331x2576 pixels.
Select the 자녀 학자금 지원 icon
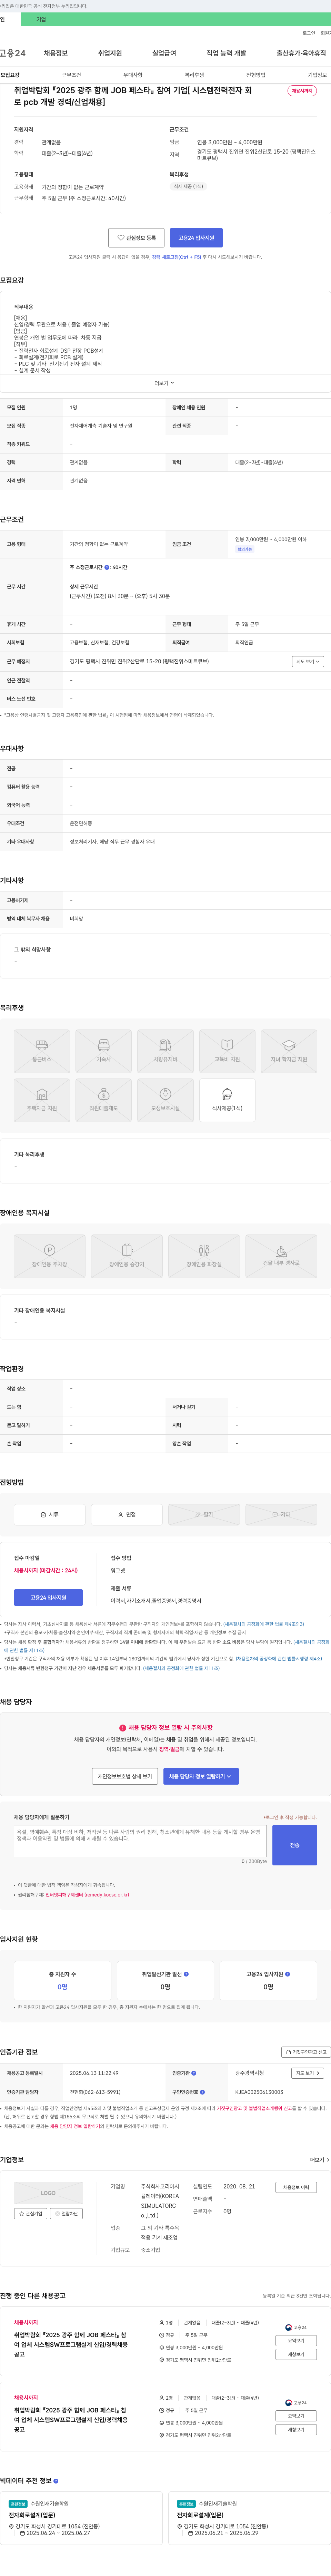coord(289,1051)
